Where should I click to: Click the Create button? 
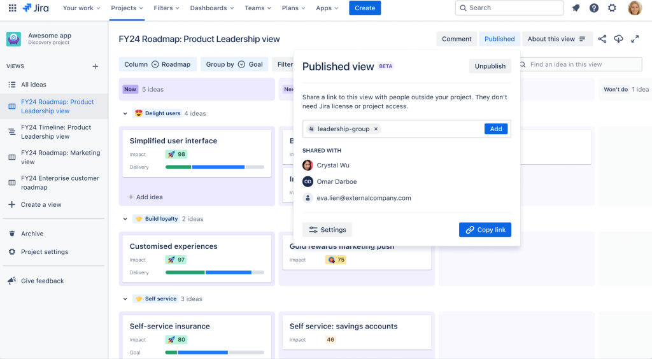(365, 8)
